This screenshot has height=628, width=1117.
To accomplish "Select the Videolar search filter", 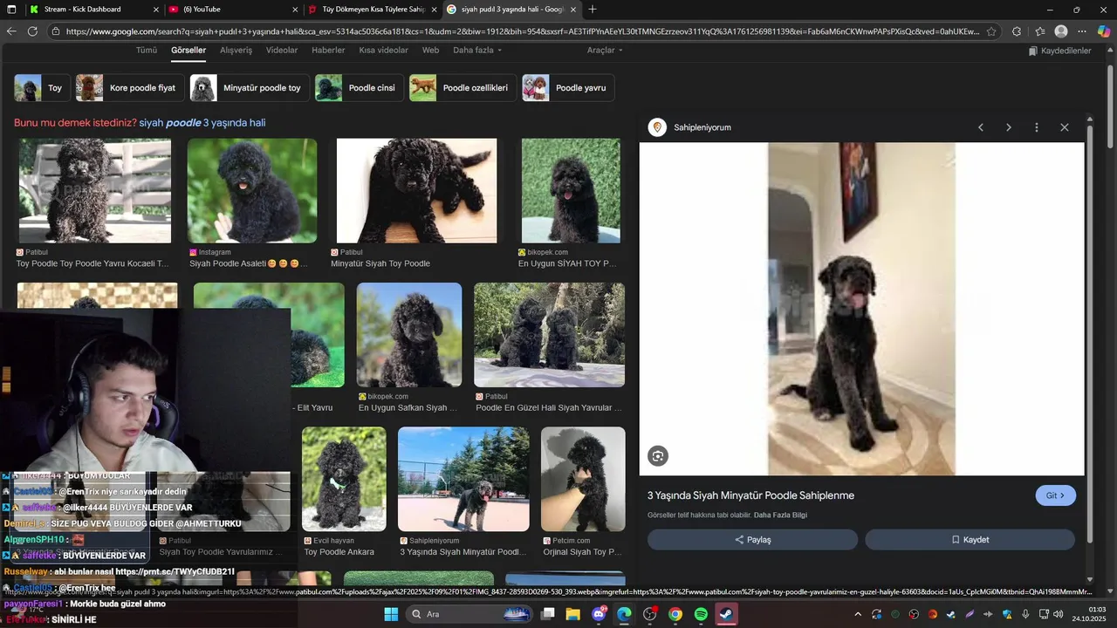I will tap(282, 51).
